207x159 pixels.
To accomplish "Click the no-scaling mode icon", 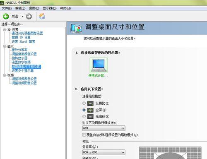I will pos(90,117).
